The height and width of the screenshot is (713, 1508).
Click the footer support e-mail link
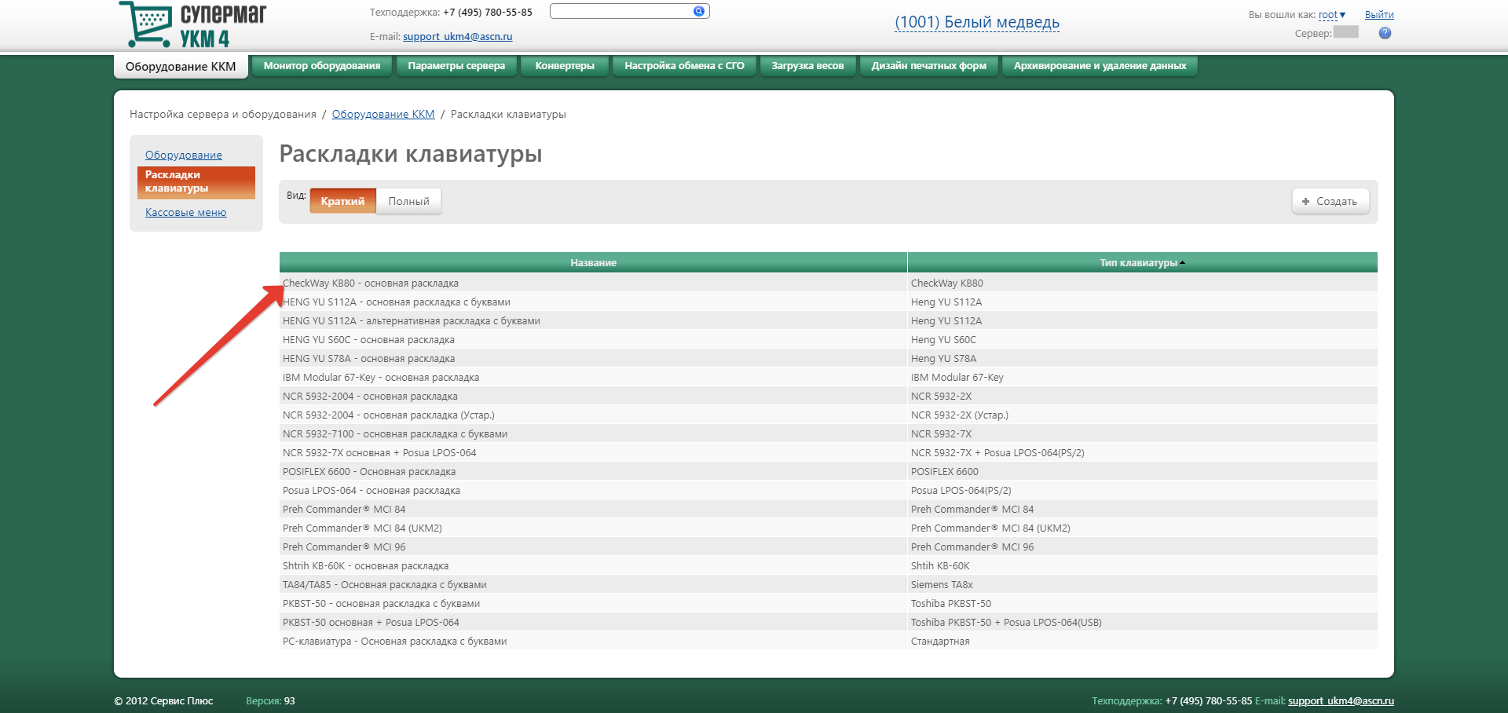click(1341, 700)
